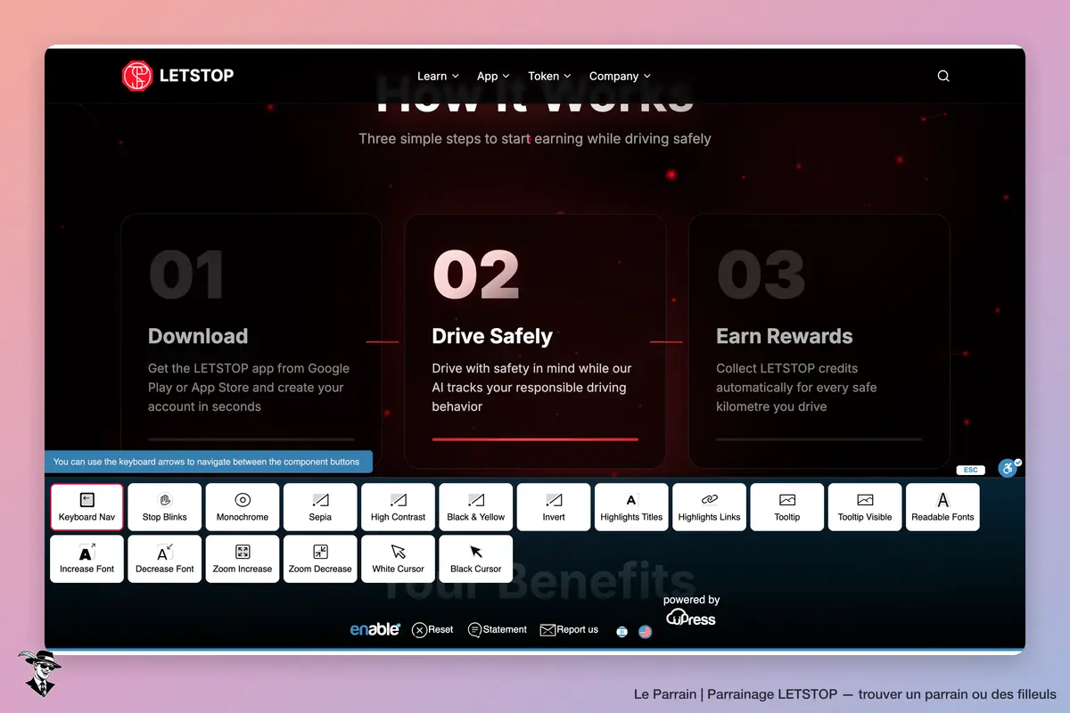Toggle High Contrast mode
Image resolution: width=1070 pixels, height=713 pixels.
point(399,507)
